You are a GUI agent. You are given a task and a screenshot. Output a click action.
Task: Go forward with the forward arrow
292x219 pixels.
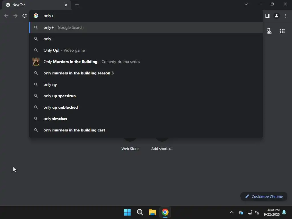click(15, 16)
